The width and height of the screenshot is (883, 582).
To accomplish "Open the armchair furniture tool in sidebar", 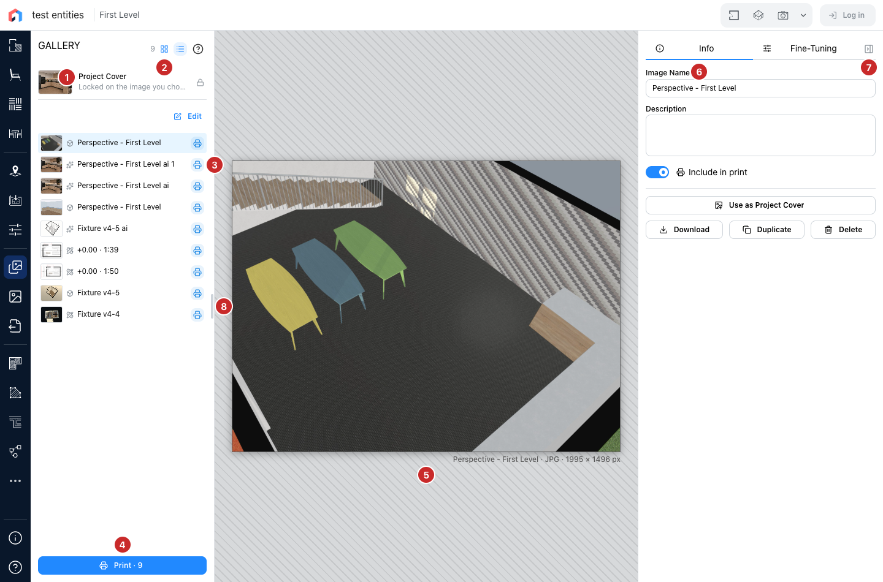I will click(x=15, y=75).
